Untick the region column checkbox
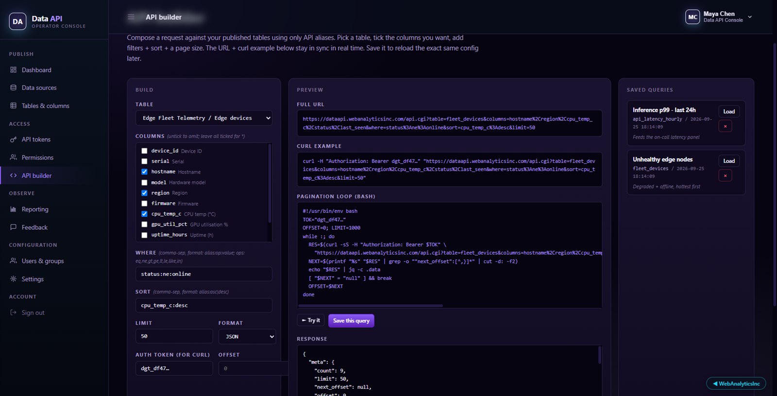The width and height of the screenshot is (777, 396). (x=144, y=193)
